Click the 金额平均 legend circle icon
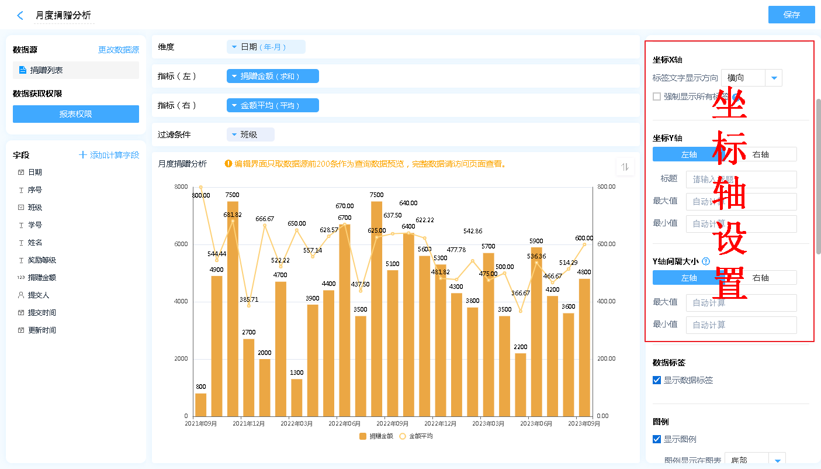821x469 pixels. pyautogui.click(x=402, y=436)
